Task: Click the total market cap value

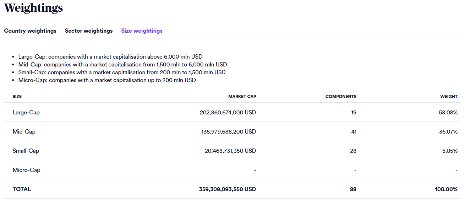Action: click(228, 189)
